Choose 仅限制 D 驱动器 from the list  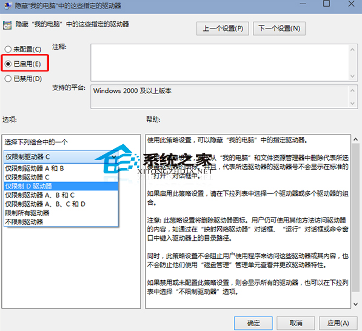pyautogui.click(x=61, y=186)
